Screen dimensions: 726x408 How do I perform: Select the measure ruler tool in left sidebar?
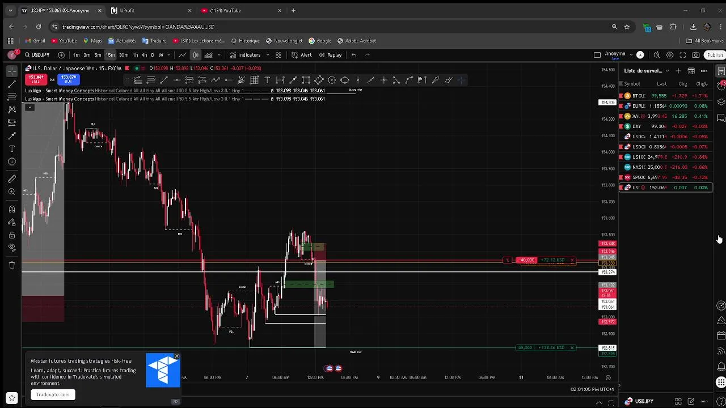(x=12, y=179)
